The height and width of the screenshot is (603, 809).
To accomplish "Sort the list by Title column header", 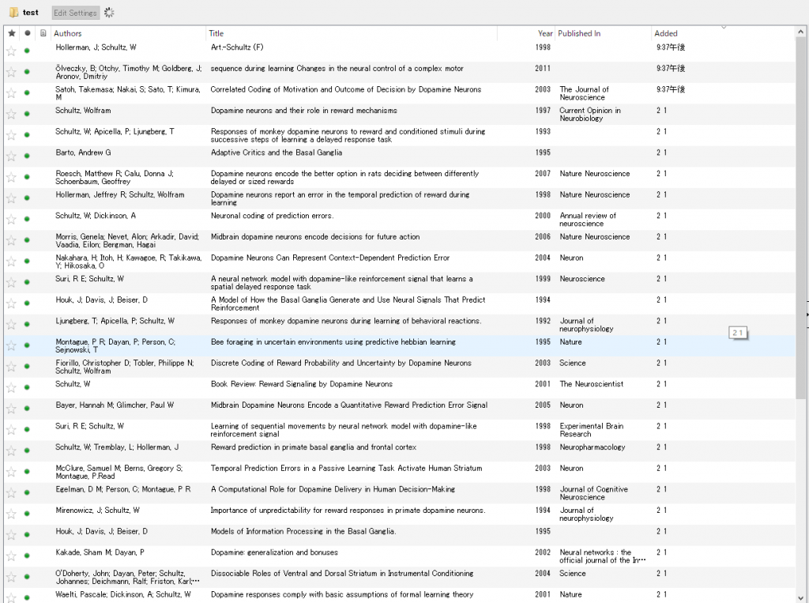I will 216,33.
